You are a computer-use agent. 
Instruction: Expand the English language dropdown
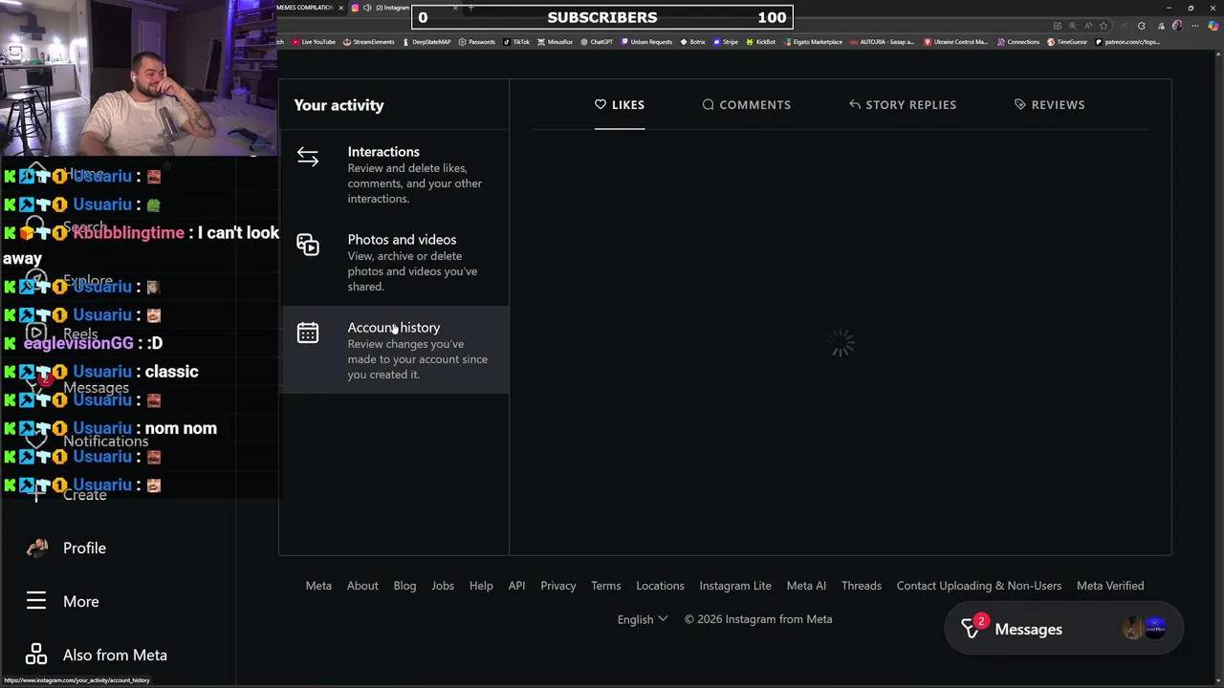coord(643,619)
